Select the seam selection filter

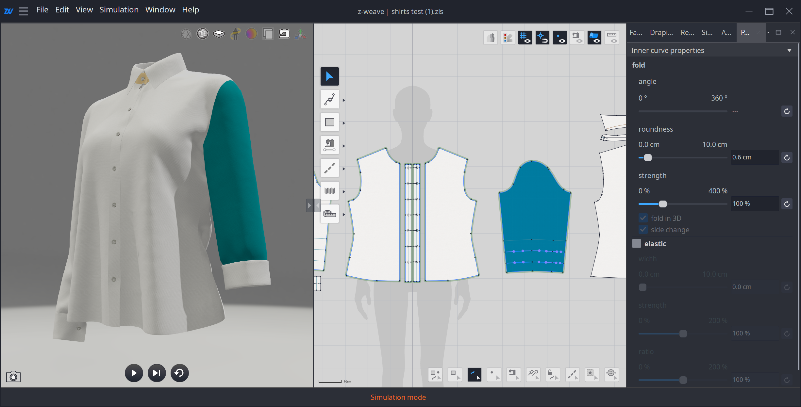(514, 375)
